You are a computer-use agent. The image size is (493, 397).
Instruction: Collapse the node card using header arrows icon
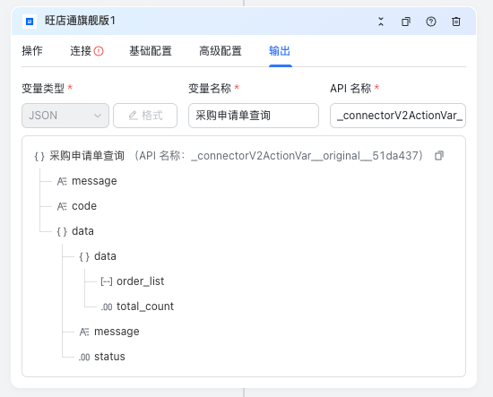click(x=381, y=22)
